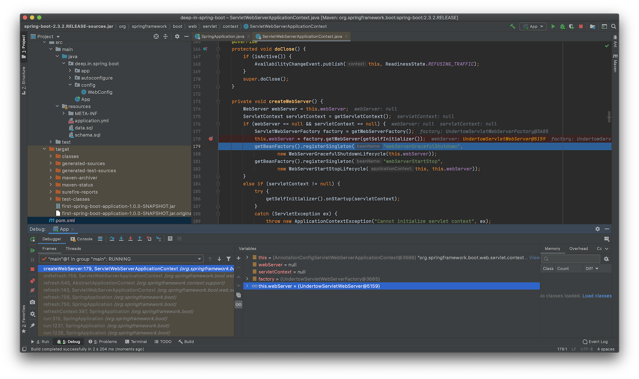
Task: Switch to the Overhead tab
Action: tap(578, 249)
